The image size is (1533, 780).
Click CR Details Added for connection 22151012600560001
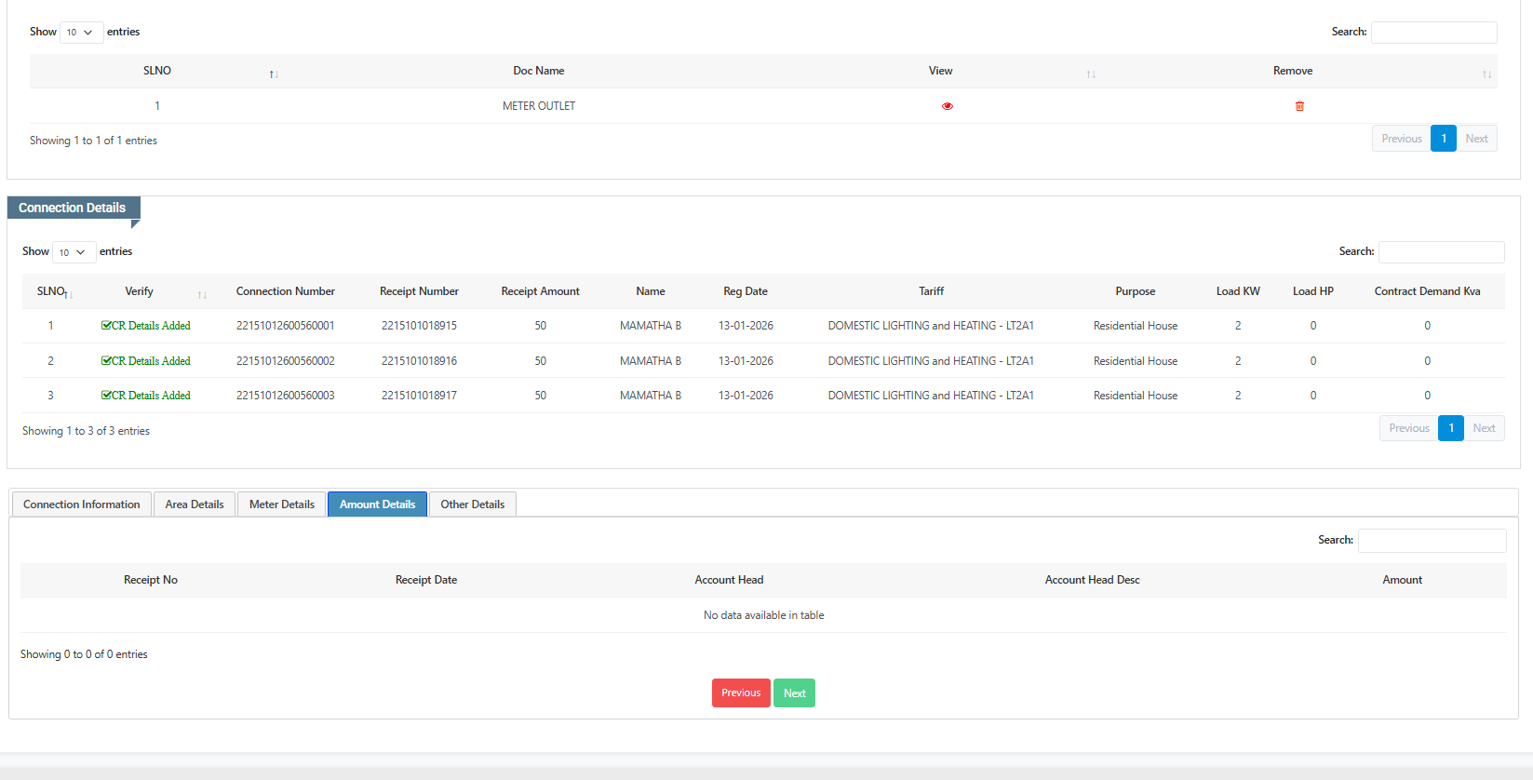click(x=146, y=326)
